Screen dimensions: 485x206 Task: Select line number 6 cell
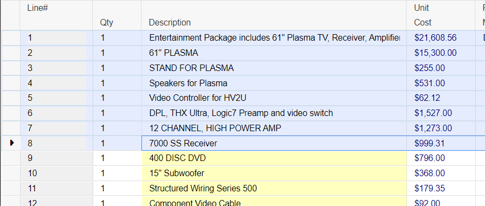pyautogui.click(x=56, y=113)
